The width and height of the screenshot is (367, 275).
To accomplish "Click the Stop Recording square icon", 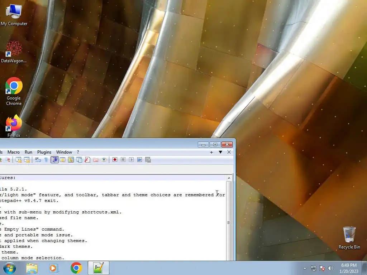I will click(x=123, y=160).
